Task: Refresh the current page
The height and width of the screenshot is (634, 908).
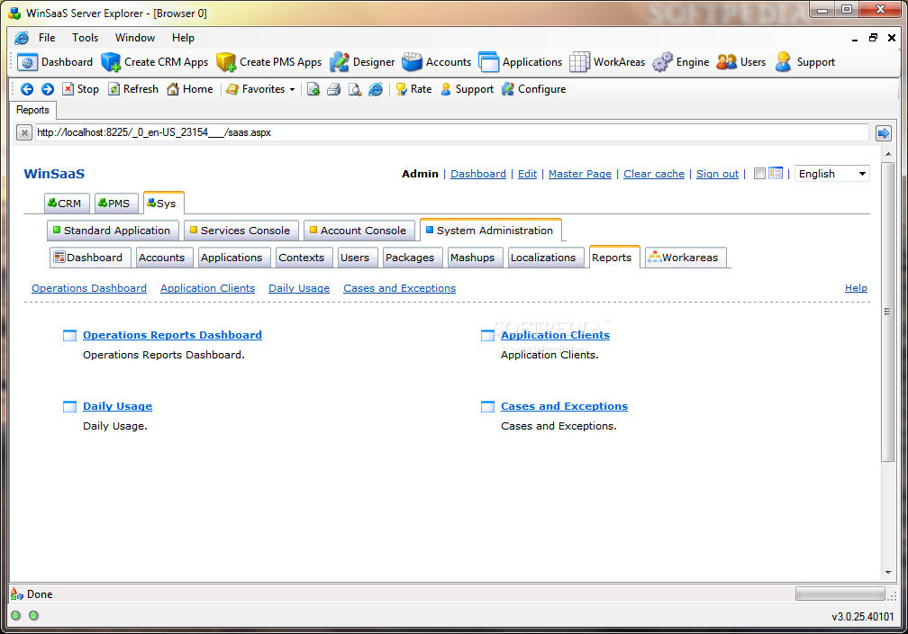Action: pyautogui.click(x=133, y=89)
